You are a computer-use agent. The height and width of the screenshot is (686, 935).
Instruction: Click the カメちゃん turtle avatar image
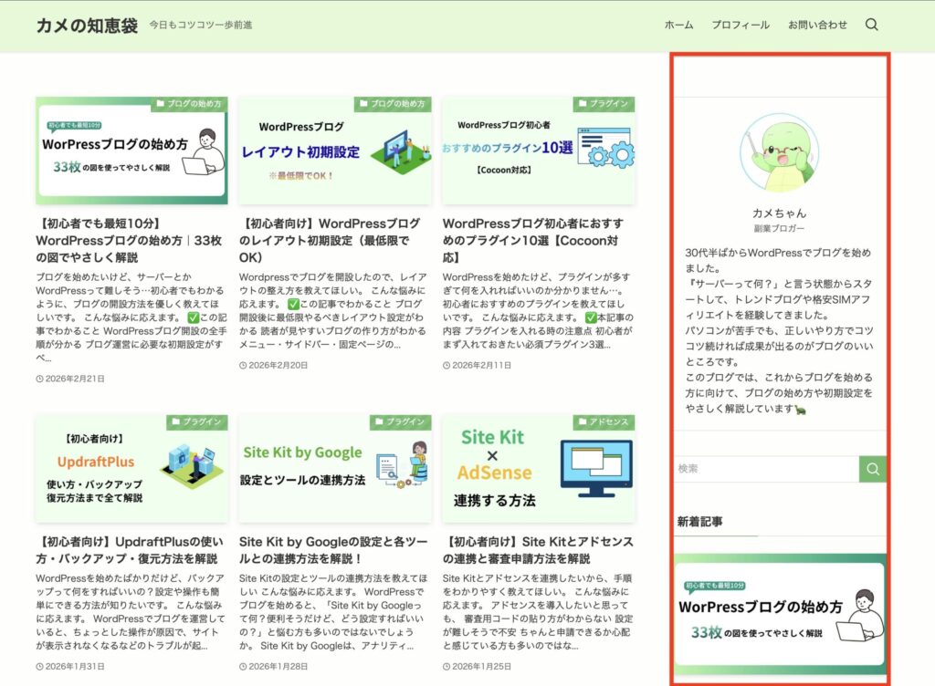[x=779, y=153]
